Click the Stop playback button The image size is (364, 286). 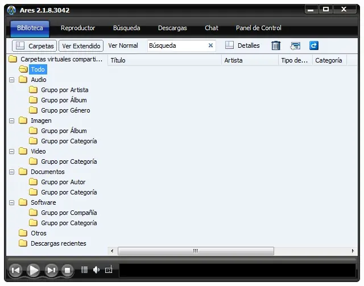click(68, 270)
